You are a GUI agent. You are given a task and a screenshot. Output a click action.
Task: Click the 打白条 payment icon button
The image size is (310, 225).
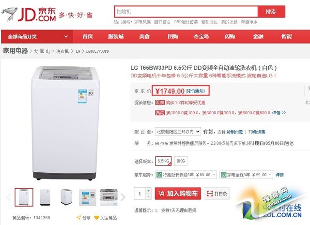click(217, 194)
